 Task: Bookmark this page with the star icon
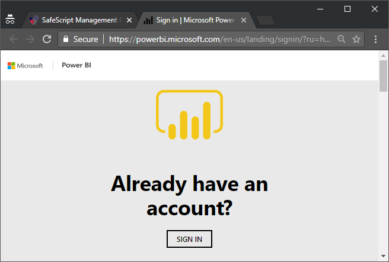[356, 39]
